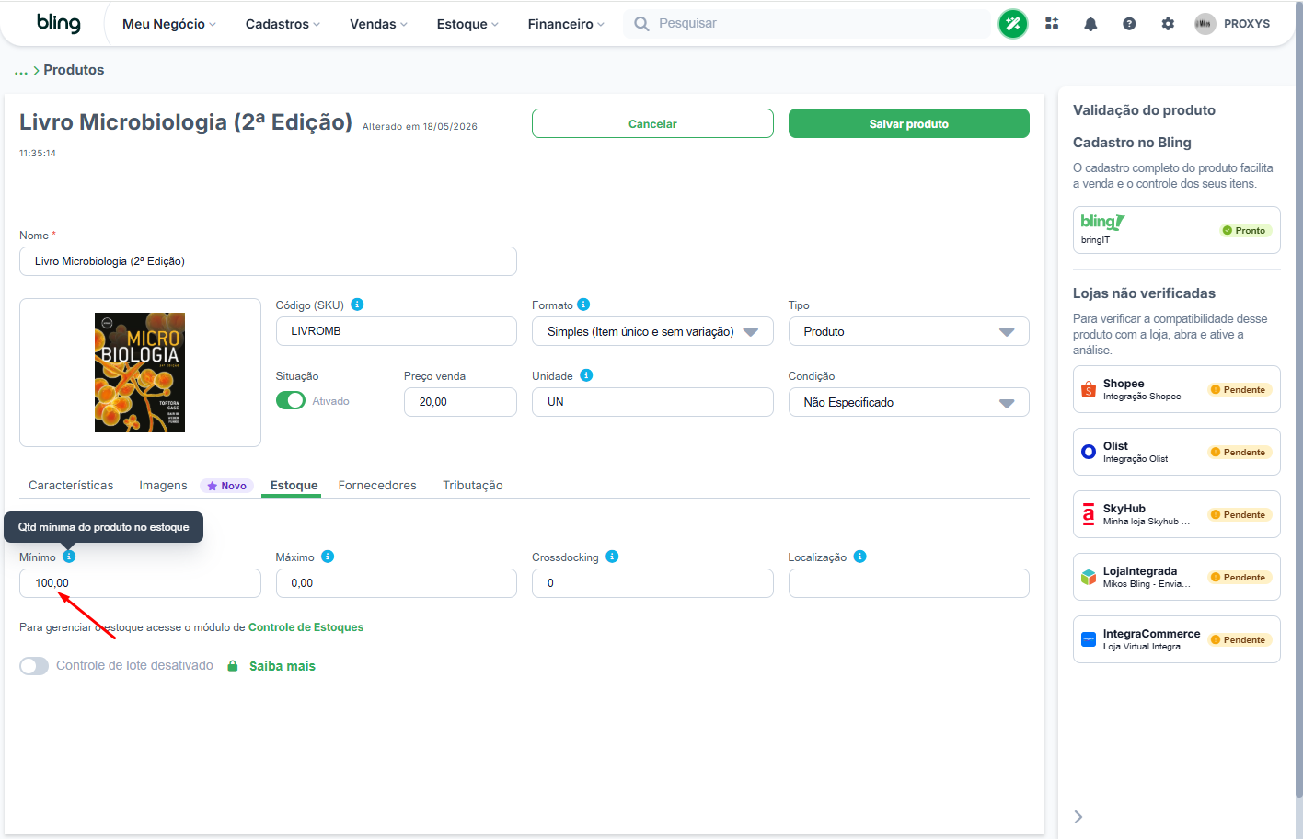Click info icon next to Crossdocking
This screenshot has width=1303, height=839.
[x=612, y=557]
